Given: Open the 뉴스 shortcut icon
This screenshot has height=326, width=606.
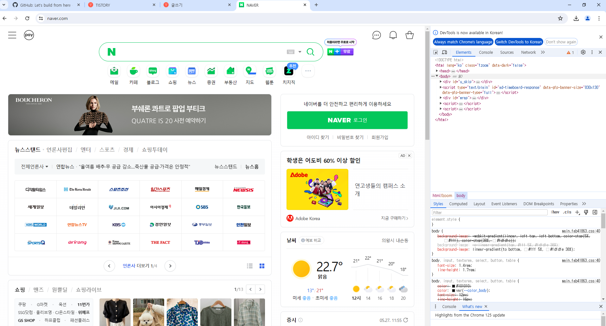Looking at the screenshot, I should (192, 71).
